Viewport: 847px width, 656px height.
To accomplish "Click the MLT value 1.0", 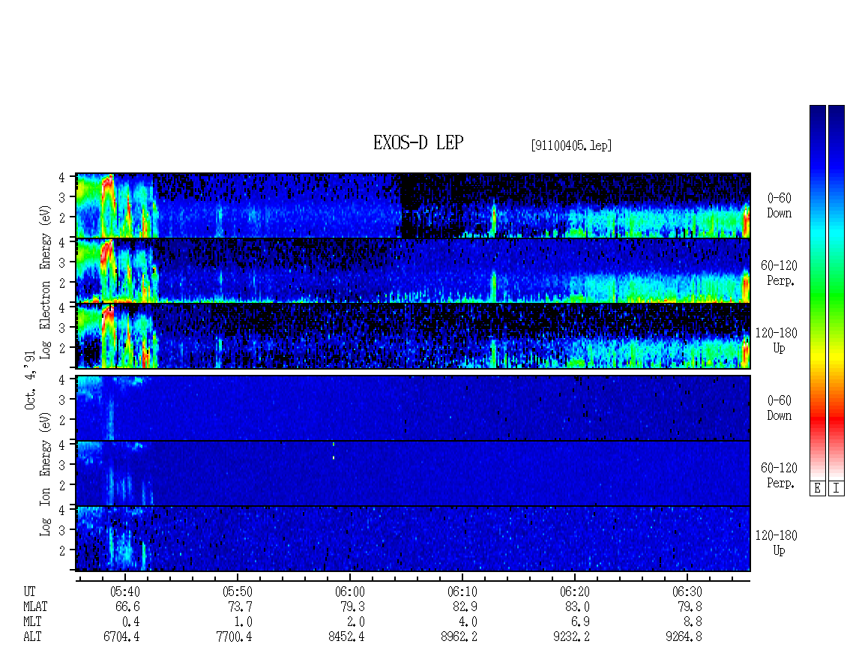I will pos(243,622).
